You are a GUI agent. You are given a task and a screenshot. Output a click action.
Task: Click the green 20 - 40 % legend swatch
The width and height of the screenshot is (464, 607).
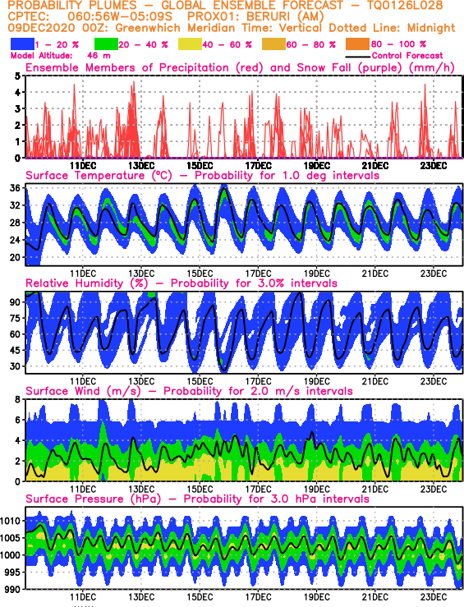pyautogui.click(x=106, y=44)
